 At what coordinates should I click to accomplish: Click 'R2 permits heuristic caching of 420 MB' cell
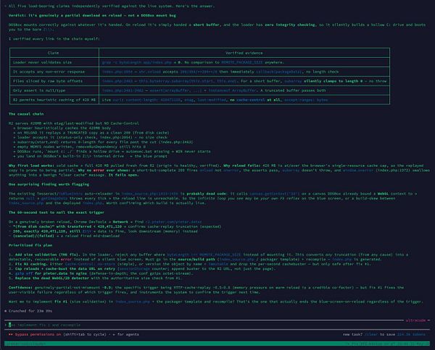coord(54,100)
